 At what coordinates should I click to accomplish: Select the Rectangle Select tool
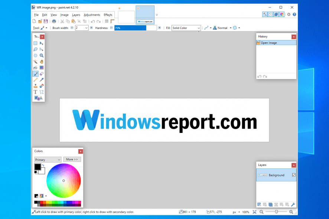coord(35,43)
